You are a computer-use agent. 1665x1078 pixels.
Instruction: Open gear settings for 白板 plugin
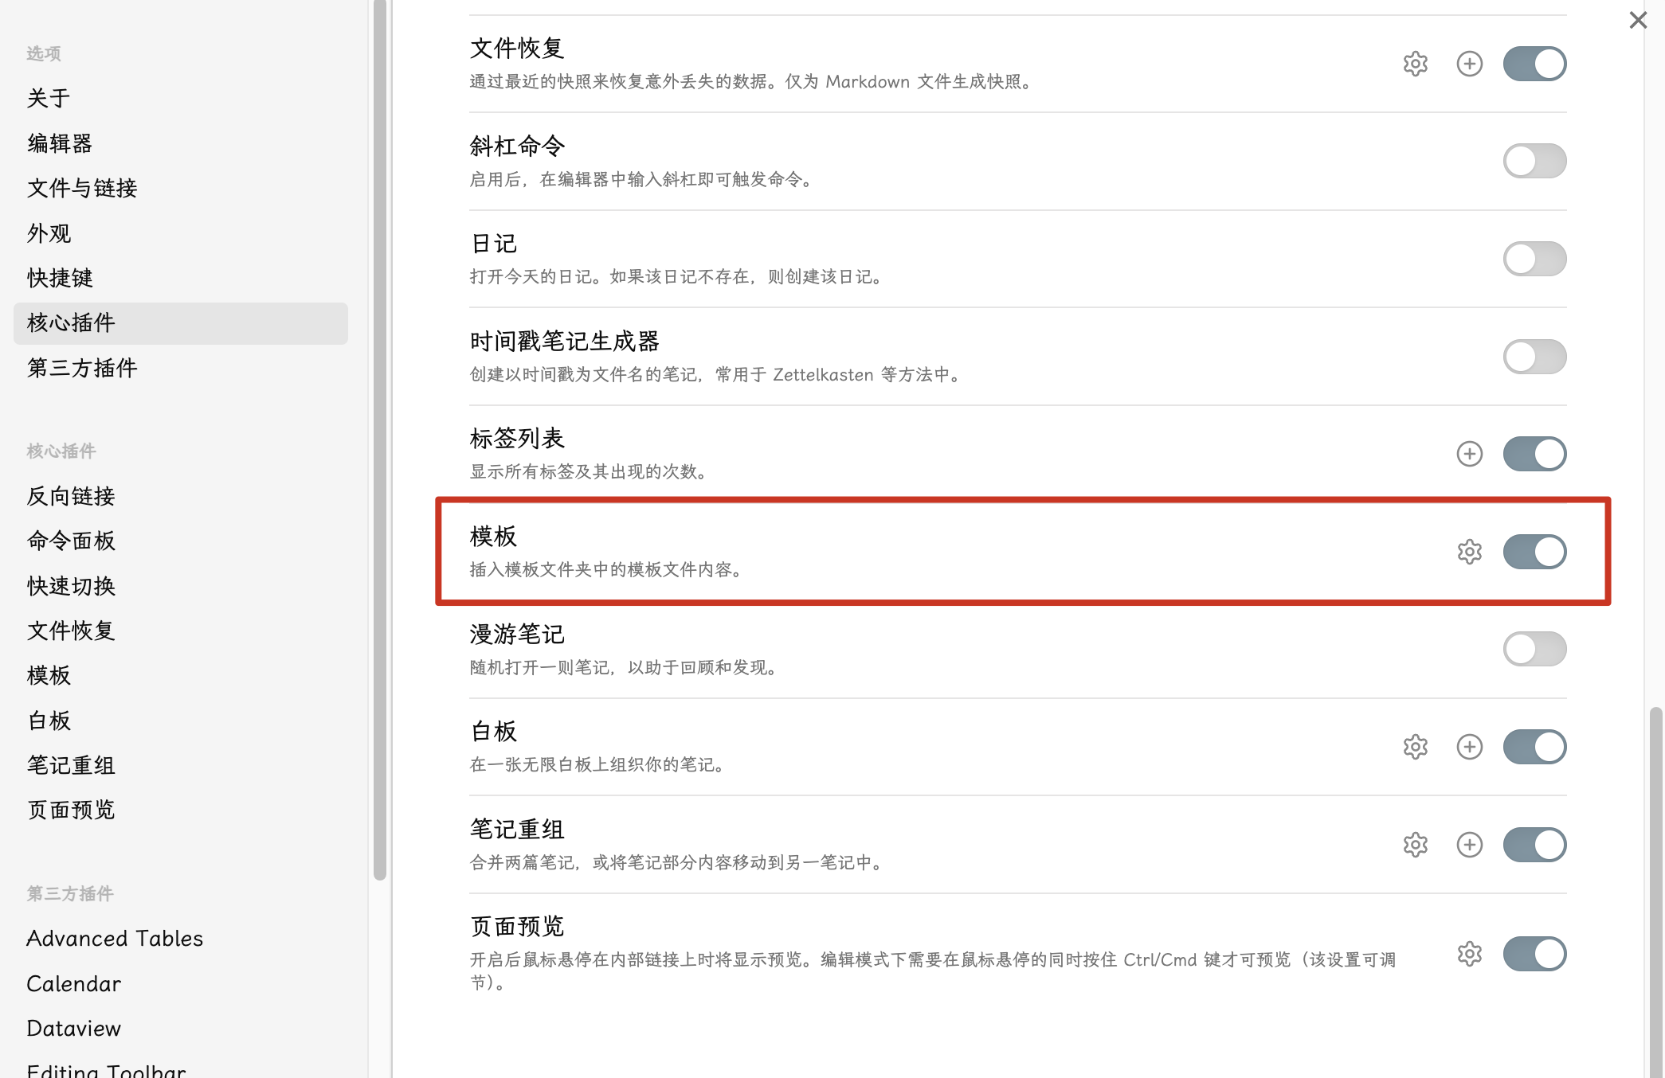(1415, 747)
